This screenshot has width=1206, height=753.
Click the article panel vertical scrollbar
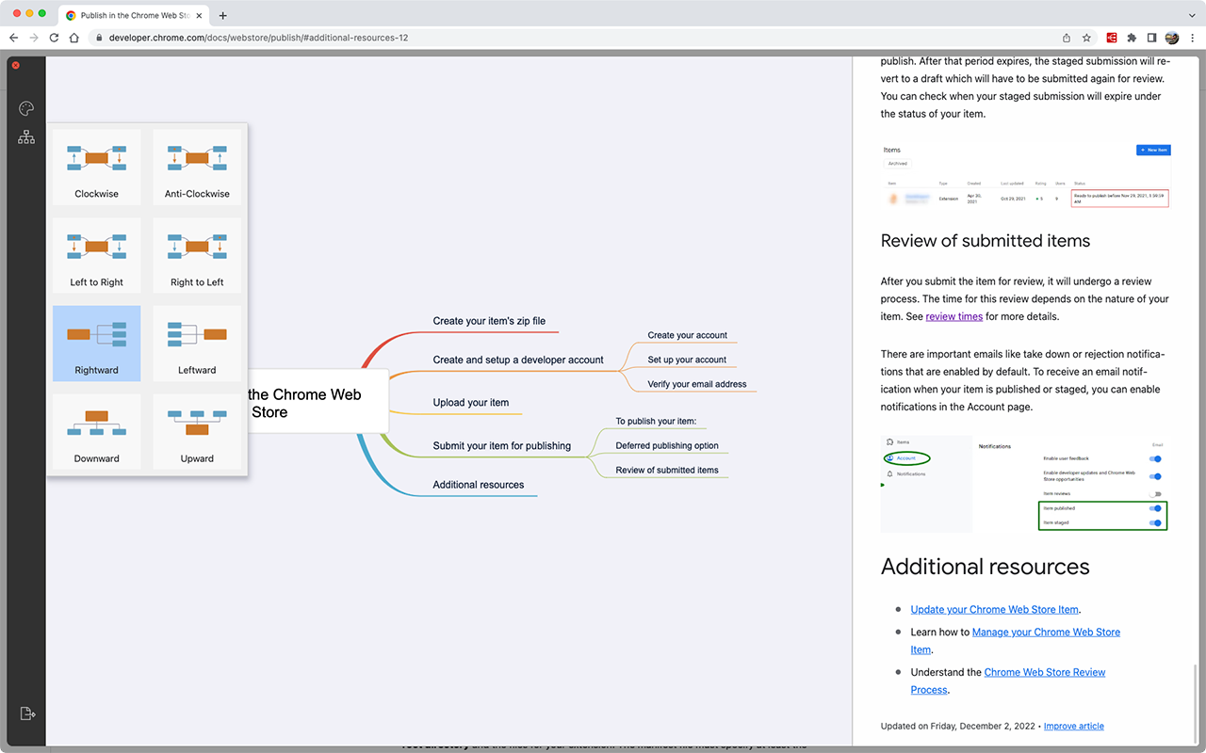coord(1196,701)
